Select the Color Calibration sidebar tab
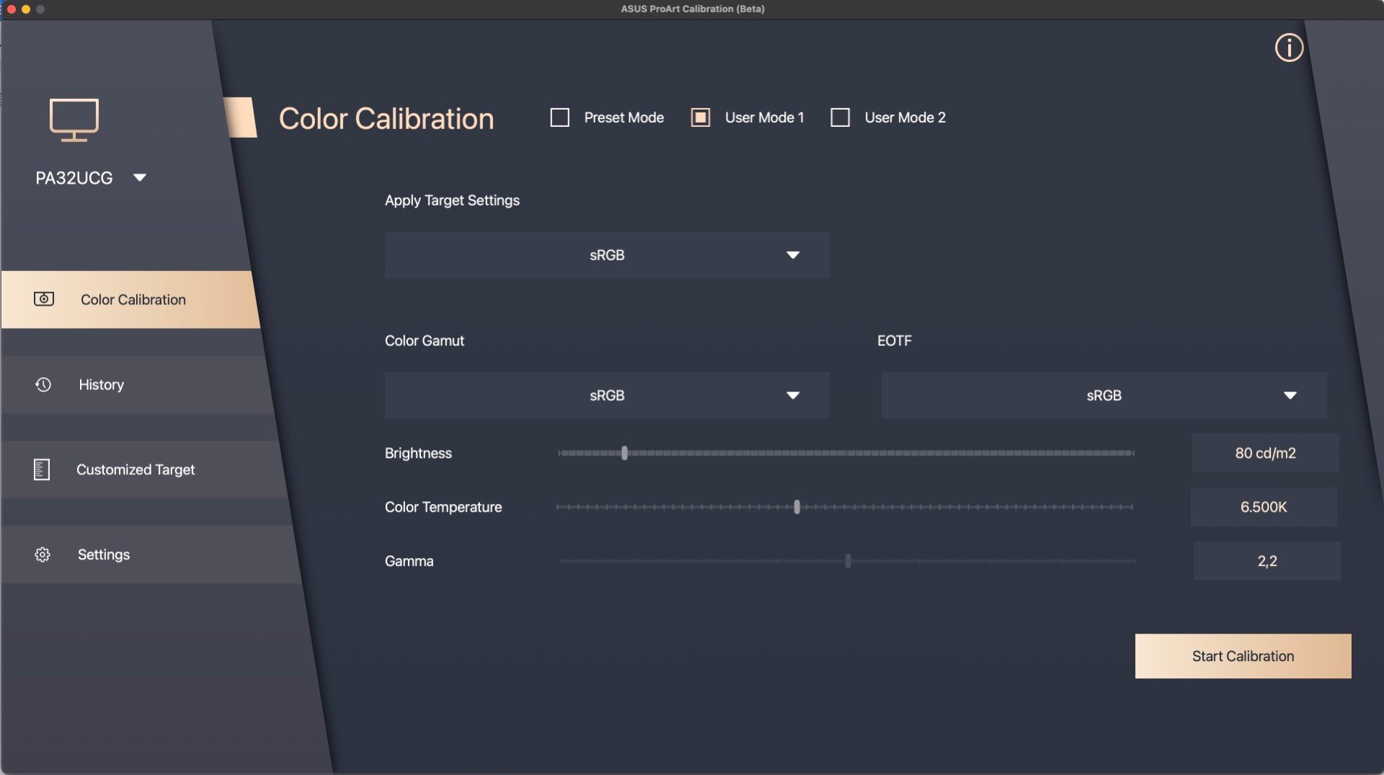1384x775 pixels. pyautogui.click(x=130, y=299)
